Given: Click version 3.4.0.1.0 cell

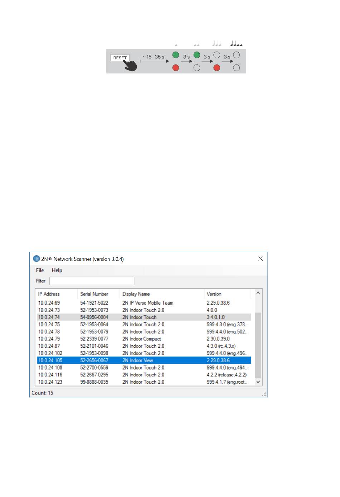Looking at the screenshot, I should pyautogui.click(x=216, y=317).
